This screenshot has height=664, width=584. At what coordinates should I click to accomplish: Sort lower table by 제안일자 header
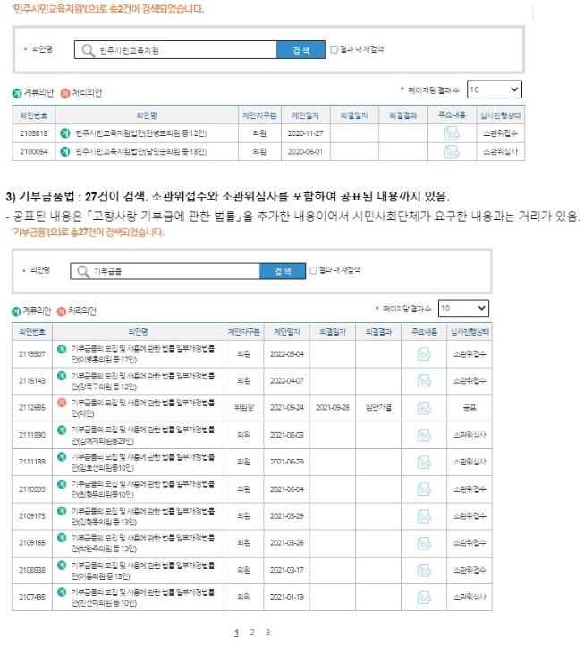pos(287,332)
